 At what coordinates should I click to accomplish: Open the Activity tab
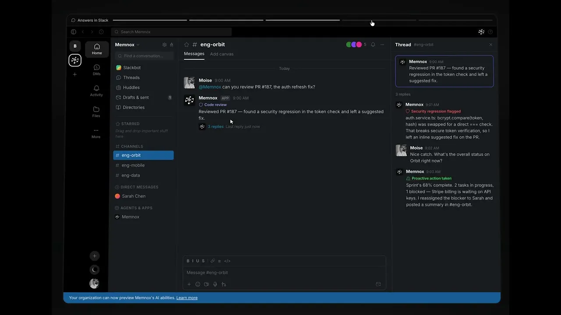[x=97, y=91]
